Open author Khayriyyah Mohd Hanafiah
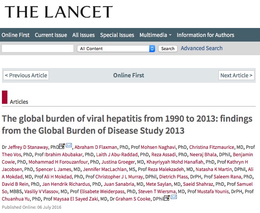The height and width of the screenshot is (213, 260). [x=175, y=162]
